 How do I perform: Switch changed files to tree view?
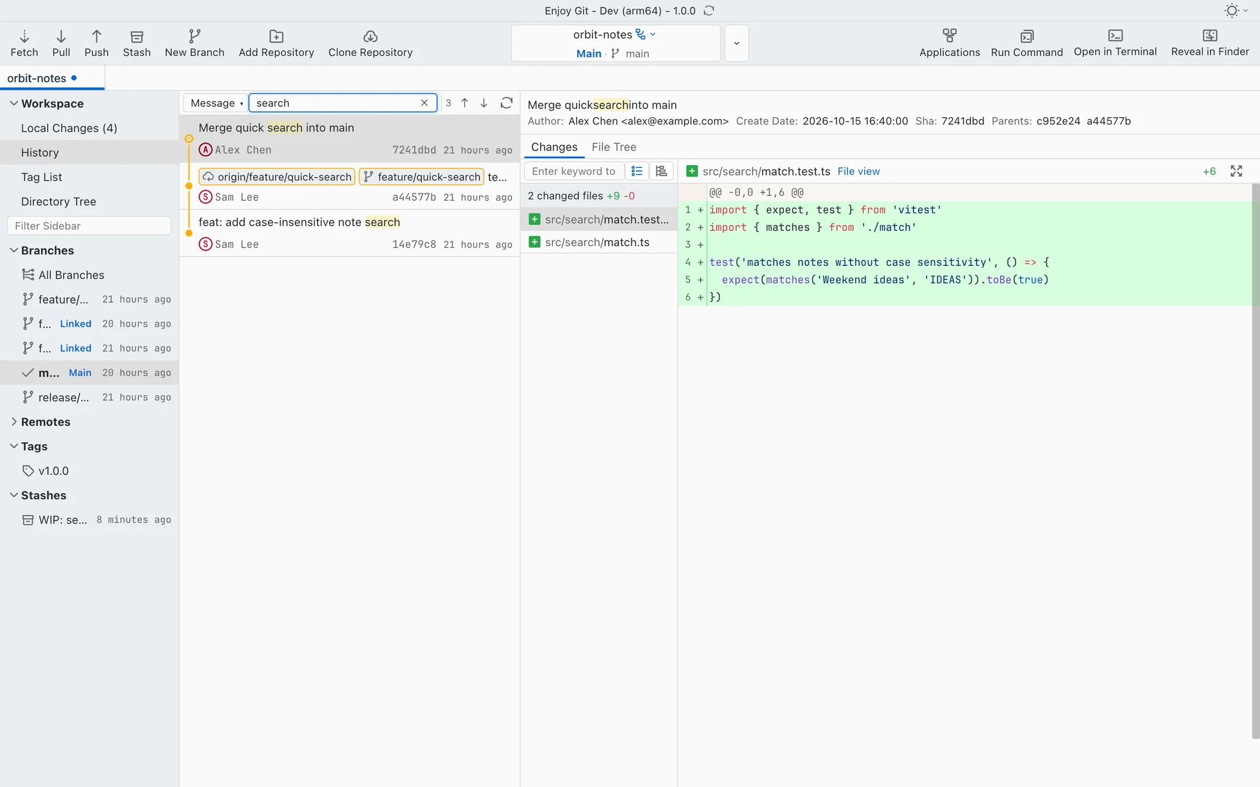tap(661, 171)
